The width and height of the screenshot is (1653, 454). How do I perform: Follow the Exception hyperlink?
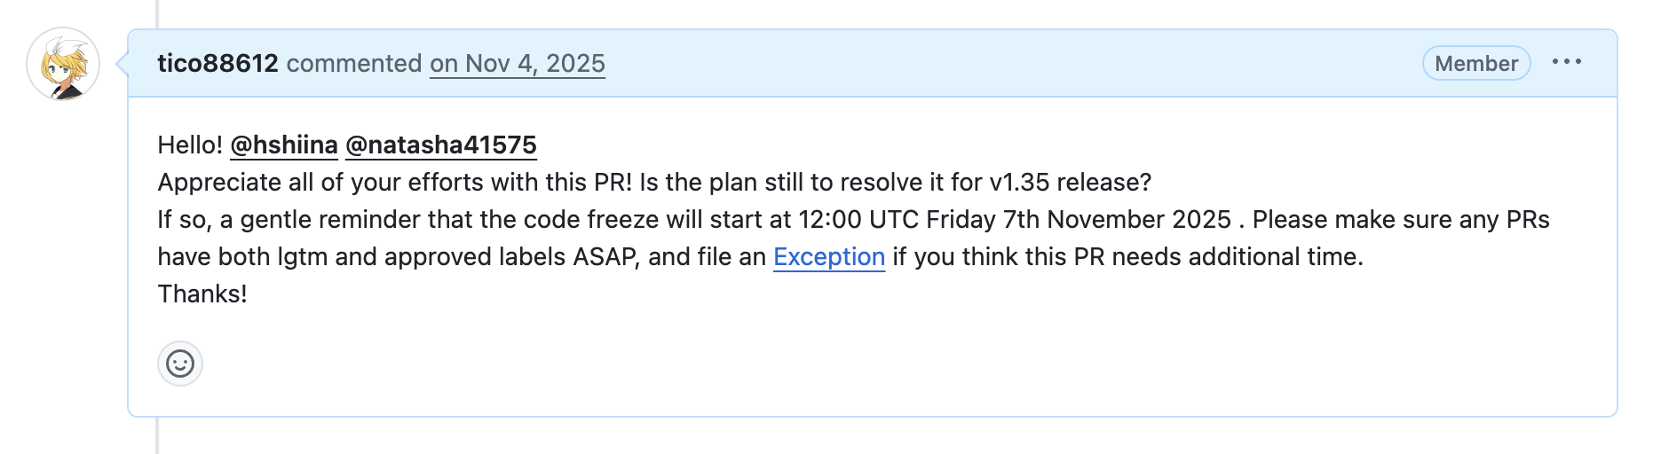pos(829,257)
